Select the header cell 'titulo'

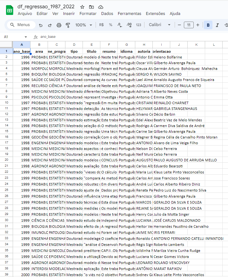91,51
